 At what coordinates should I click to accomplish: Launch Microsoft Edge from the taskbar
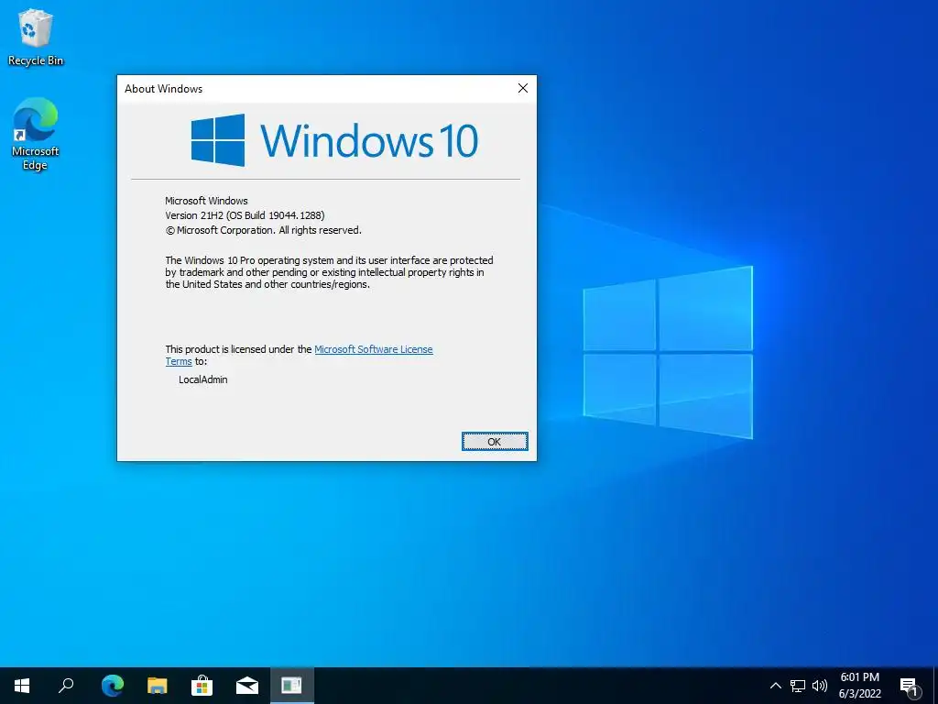[x=113, y=686]
